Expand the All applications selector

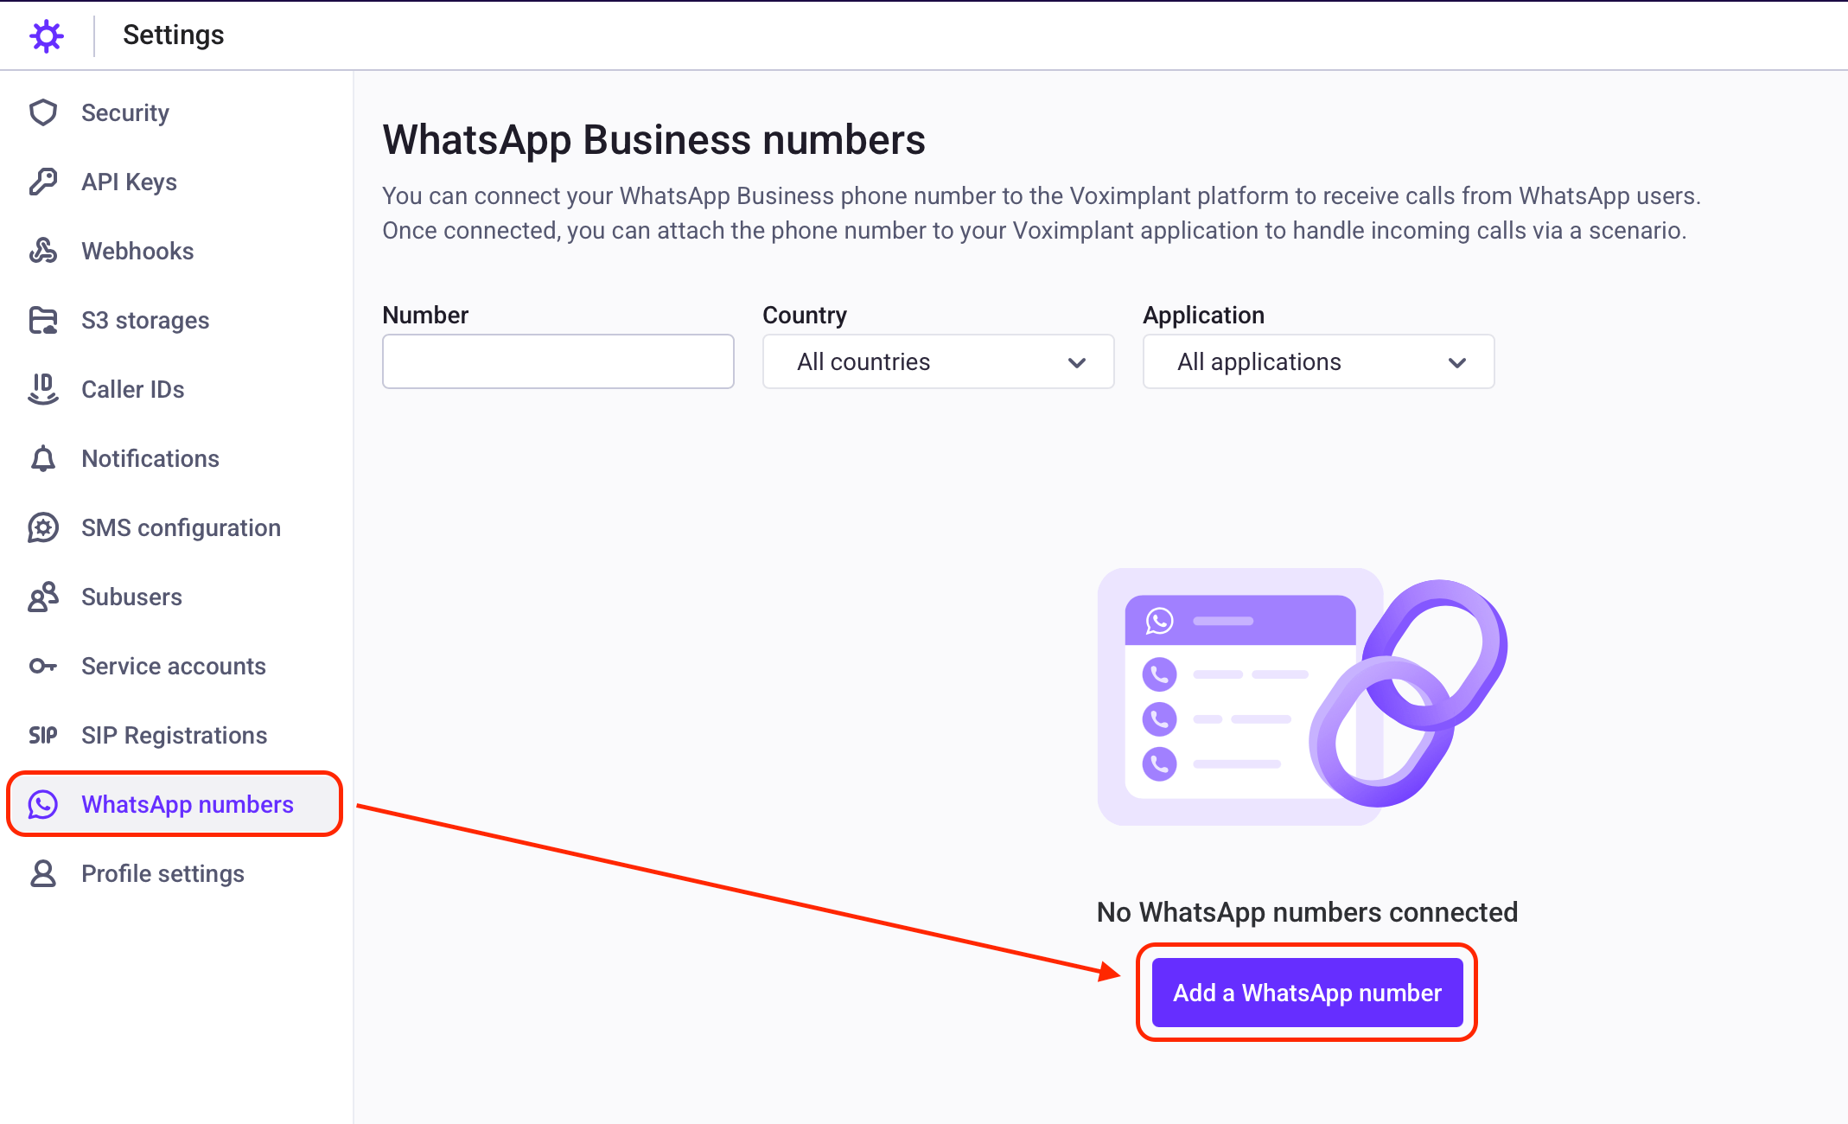coord(1316,361)
